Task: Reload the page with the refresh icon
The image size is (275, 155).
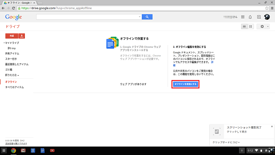Action: point(13,8)
